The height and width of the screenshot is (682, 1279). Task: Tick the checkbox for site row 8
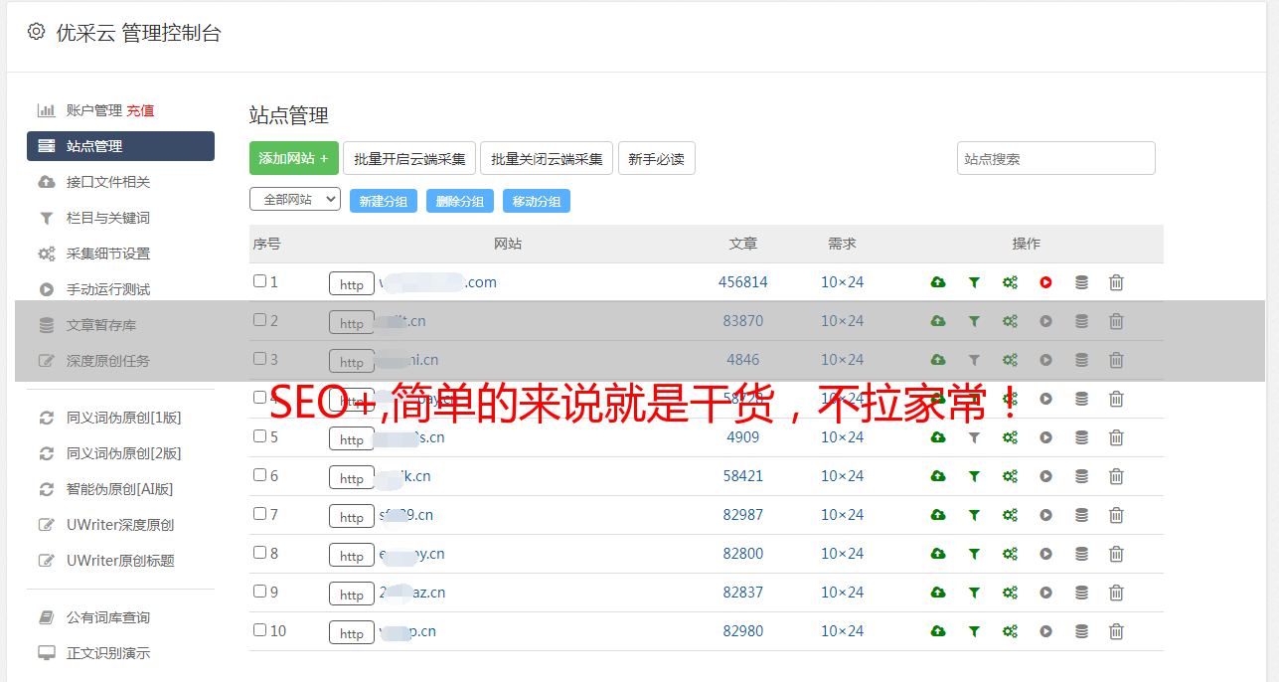click(259, 553)
